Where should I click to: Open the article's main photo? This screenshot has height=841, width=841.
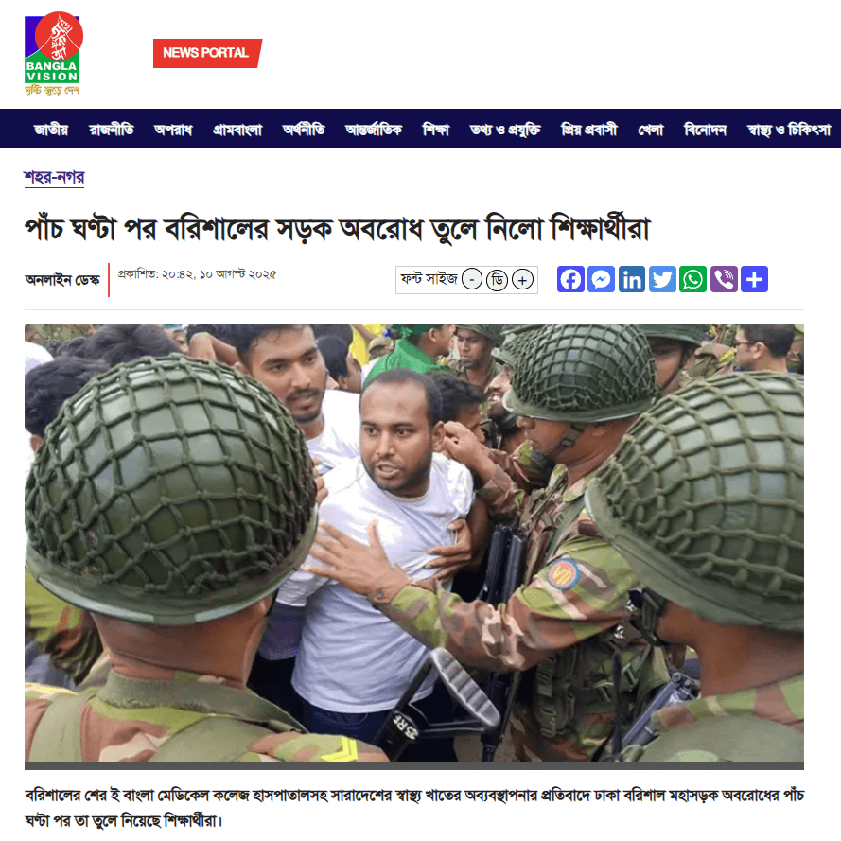pos(414,542)
